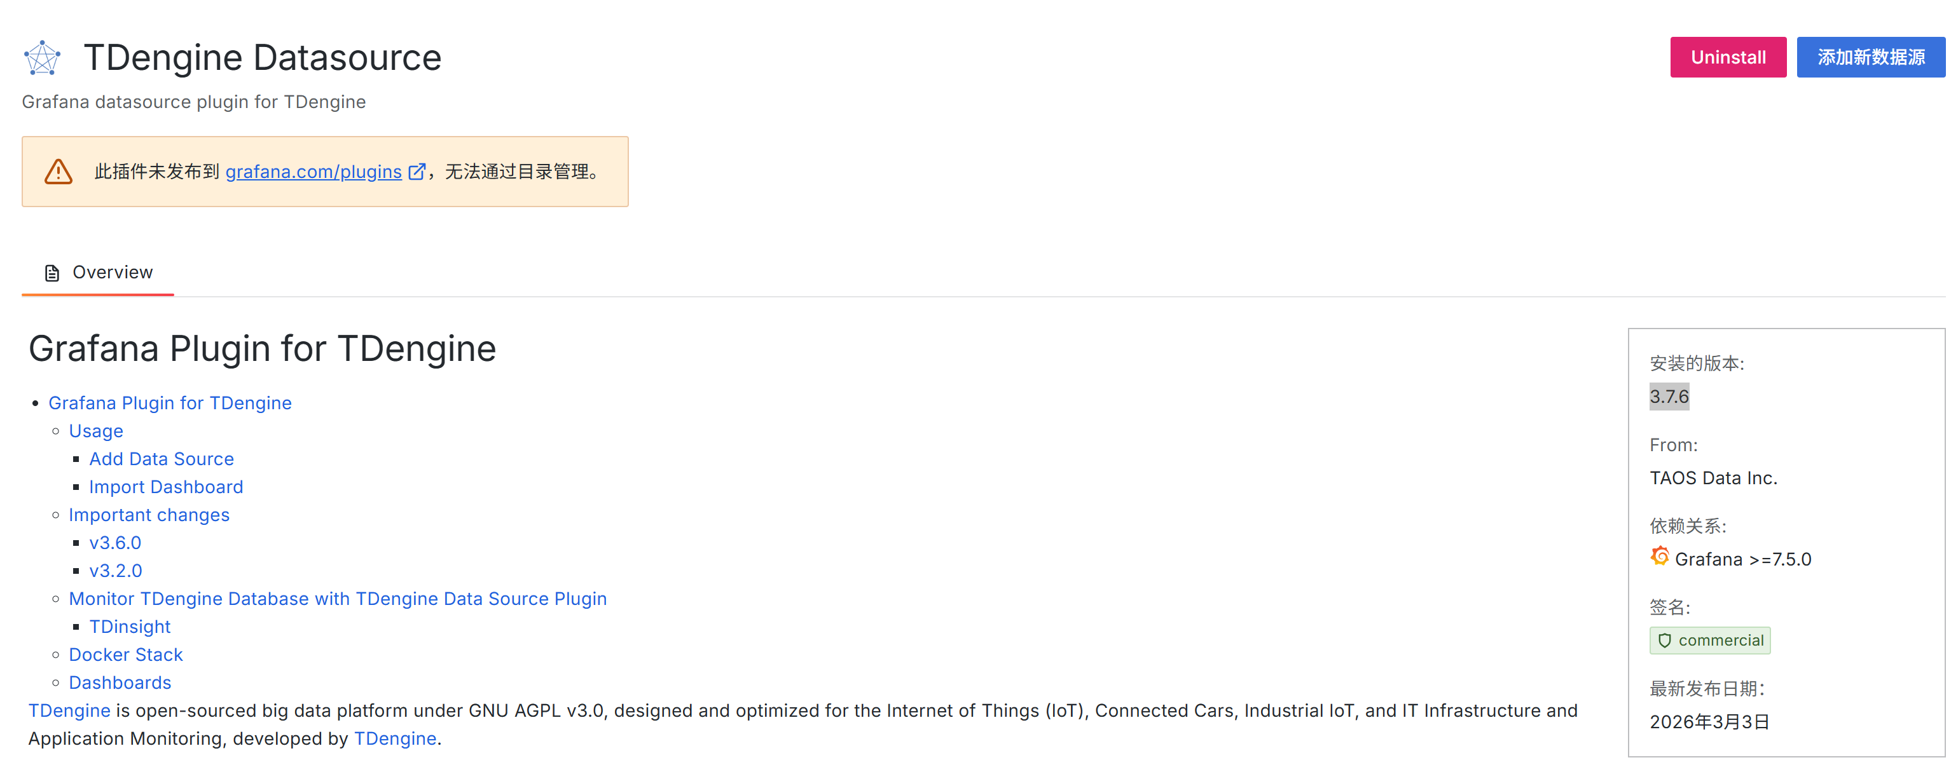Click the commercial signature badge
Screen dimensions: 1951x760
1710,641
